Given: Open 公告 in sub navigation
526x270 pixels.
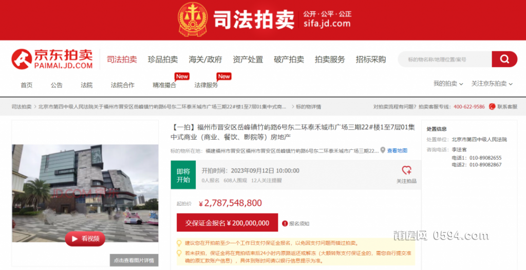Looking at the screenshot, I should (57, 85).
